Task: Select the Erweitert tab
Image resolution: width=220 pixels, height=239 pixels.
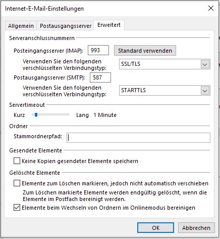Action: pyautogui.click(x=109, y=25)
